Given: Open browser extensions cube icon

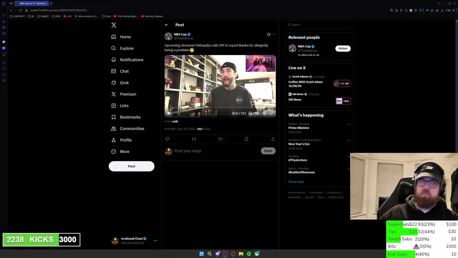Looking at the screenshot, I should [432, 10].
